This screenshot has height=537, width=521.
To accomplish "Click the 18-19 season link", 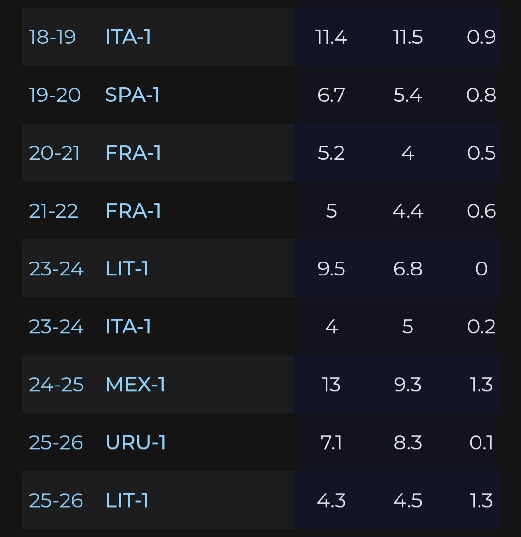I will pyautogui.click(x=52, y=37).
